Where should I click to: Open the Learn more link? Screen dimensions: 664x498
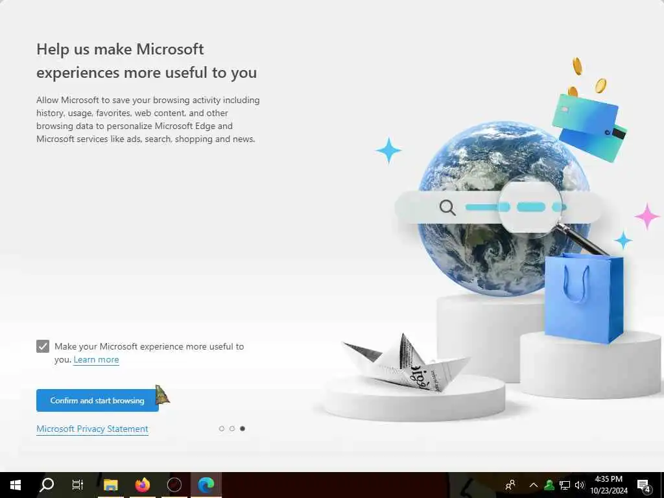[x=96, y=359]
